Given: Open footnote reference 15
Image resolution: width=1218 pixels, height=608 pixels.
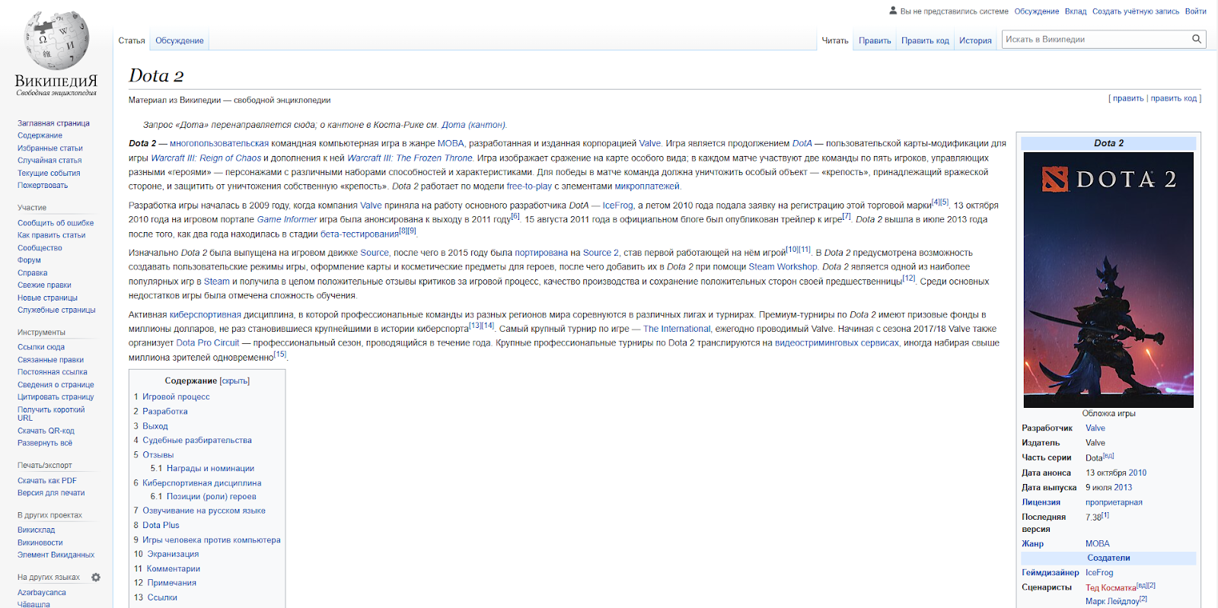Looking at the screenshot, I should coord(280,354).
